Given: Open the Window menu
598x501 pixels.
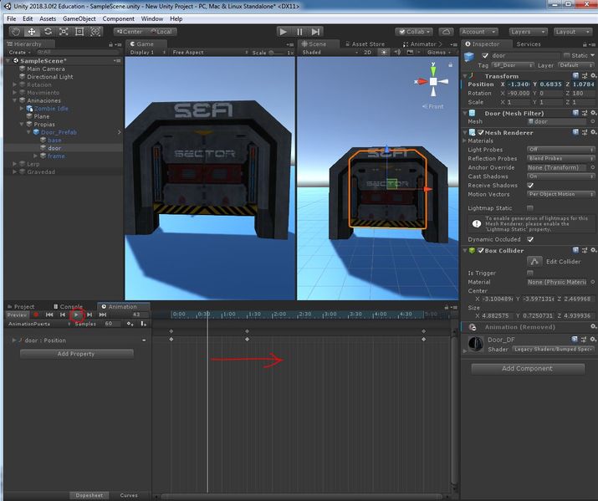Looking at the screenshot, I should point(151,18).
